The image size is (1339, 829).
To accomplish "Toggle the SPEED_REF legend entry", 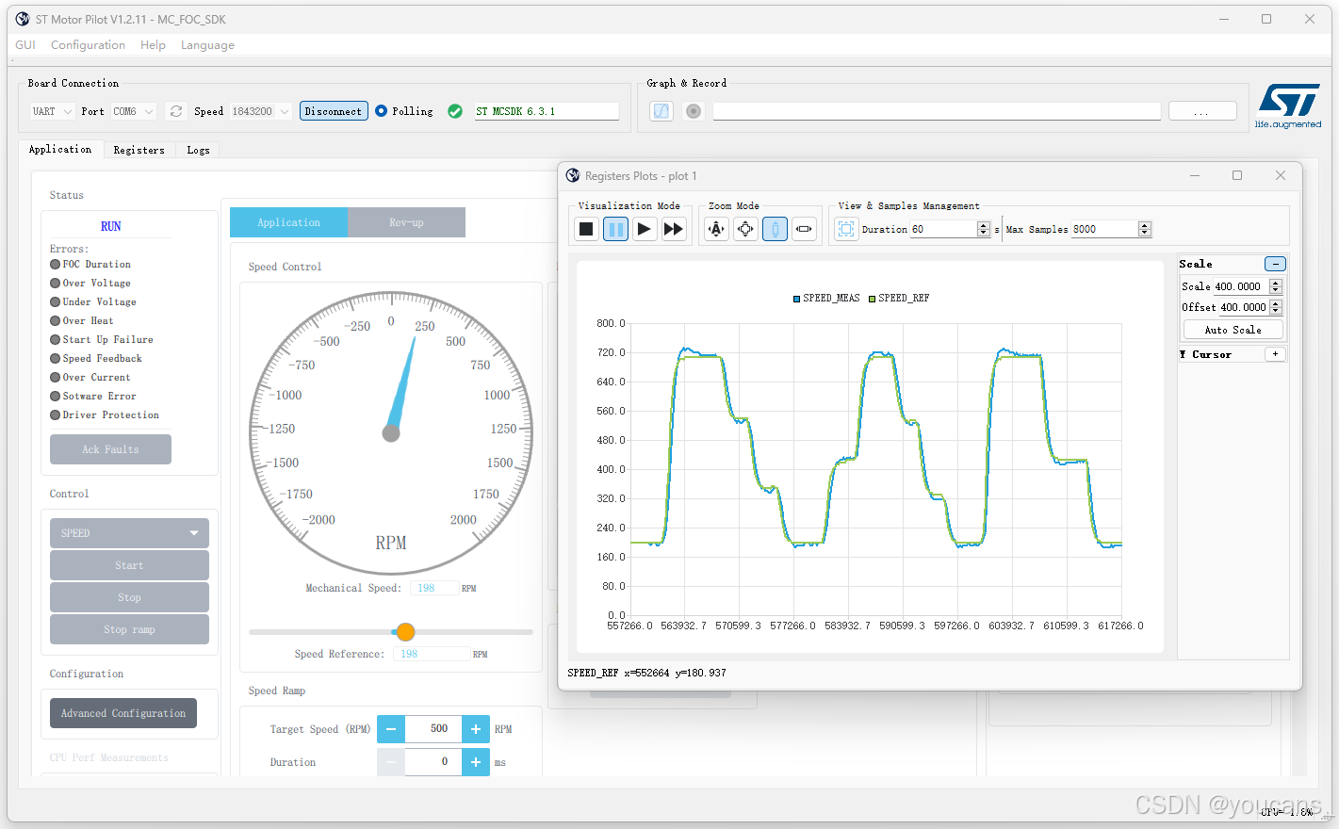I will pyautogui.click(x=899, y=298).
